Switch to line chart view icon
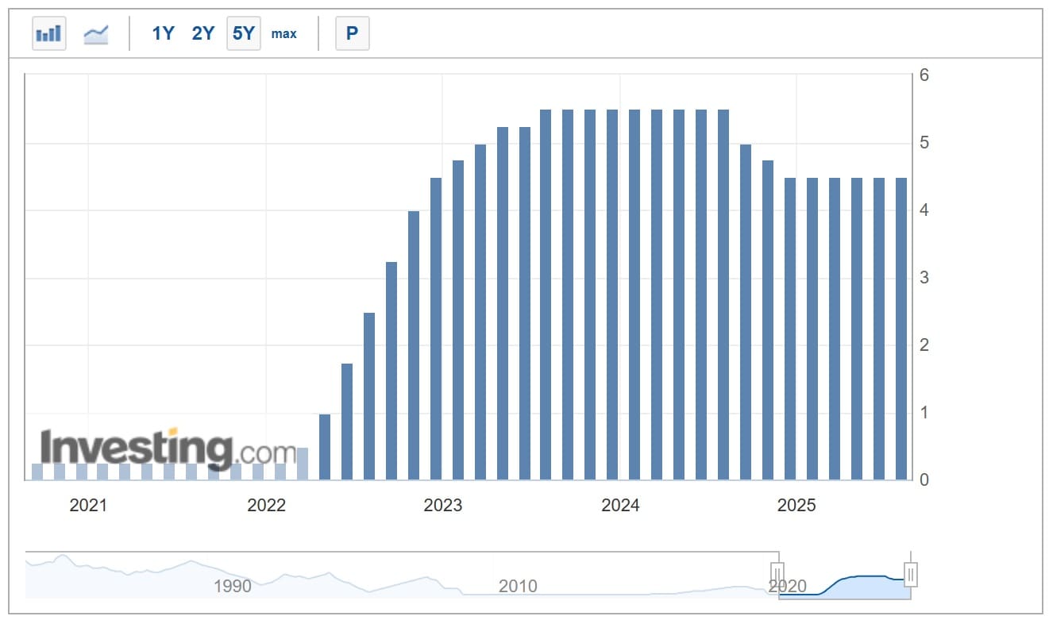 (96, 34)
